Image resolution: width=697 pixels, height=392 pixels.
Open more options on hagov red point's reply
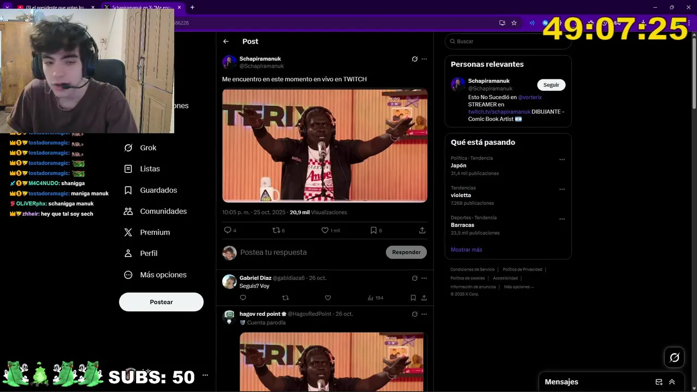(424, 314)
